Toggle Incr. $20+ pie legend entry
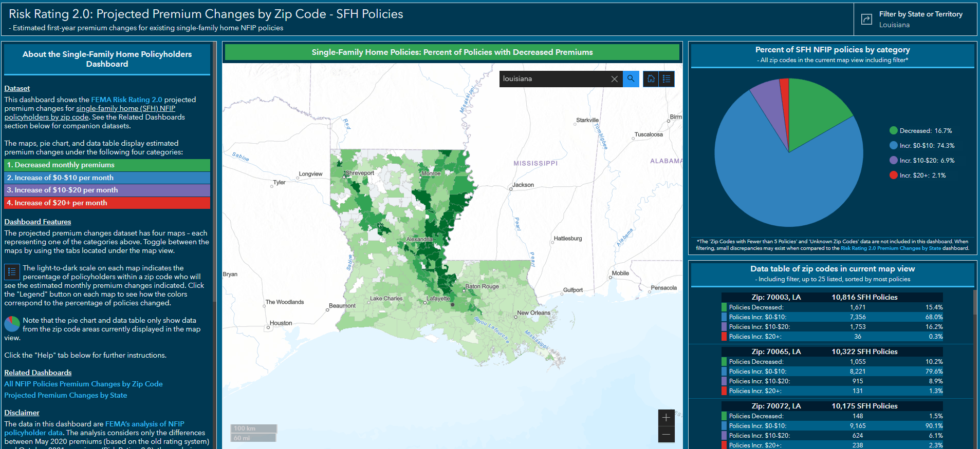This screenshot has width=980, height=449. [x=917, y=175]
